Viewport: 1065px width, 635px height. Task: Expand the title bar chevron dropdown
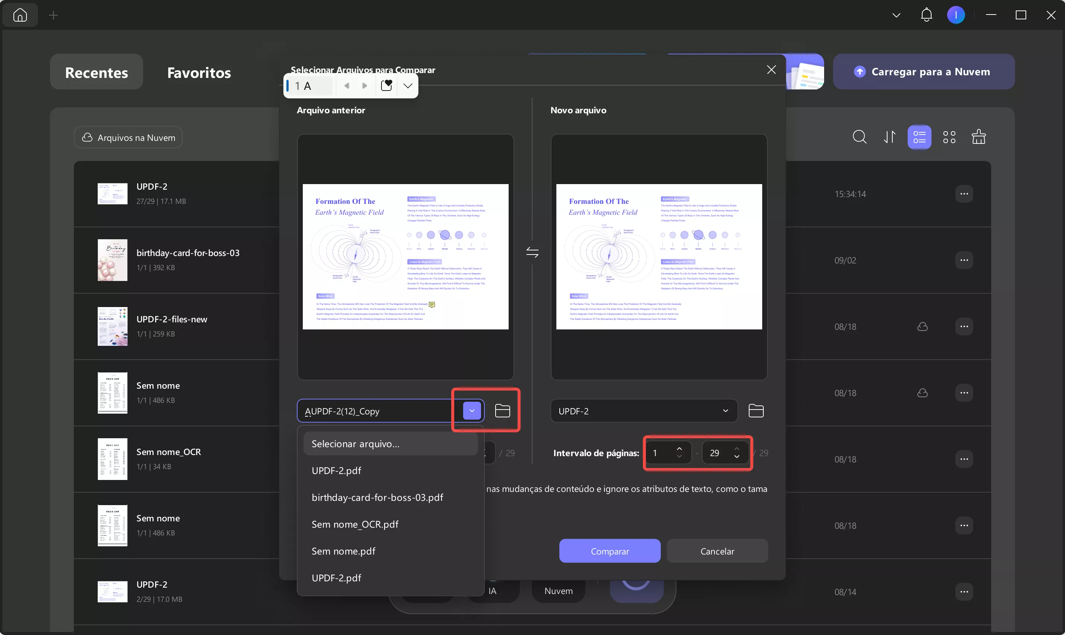pyautogui.click(x=896, y=15)
